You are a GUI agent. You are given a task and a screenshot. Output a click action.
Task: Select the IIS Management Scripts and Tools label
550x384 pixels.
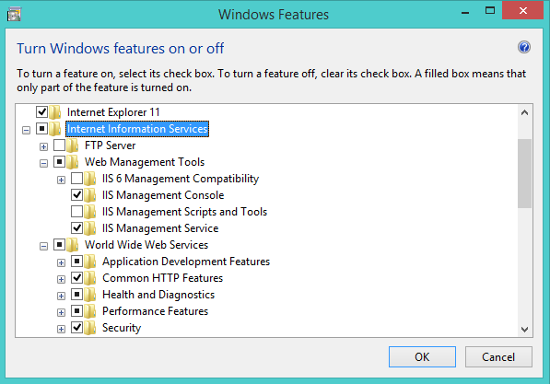click(x=184, y=212)
